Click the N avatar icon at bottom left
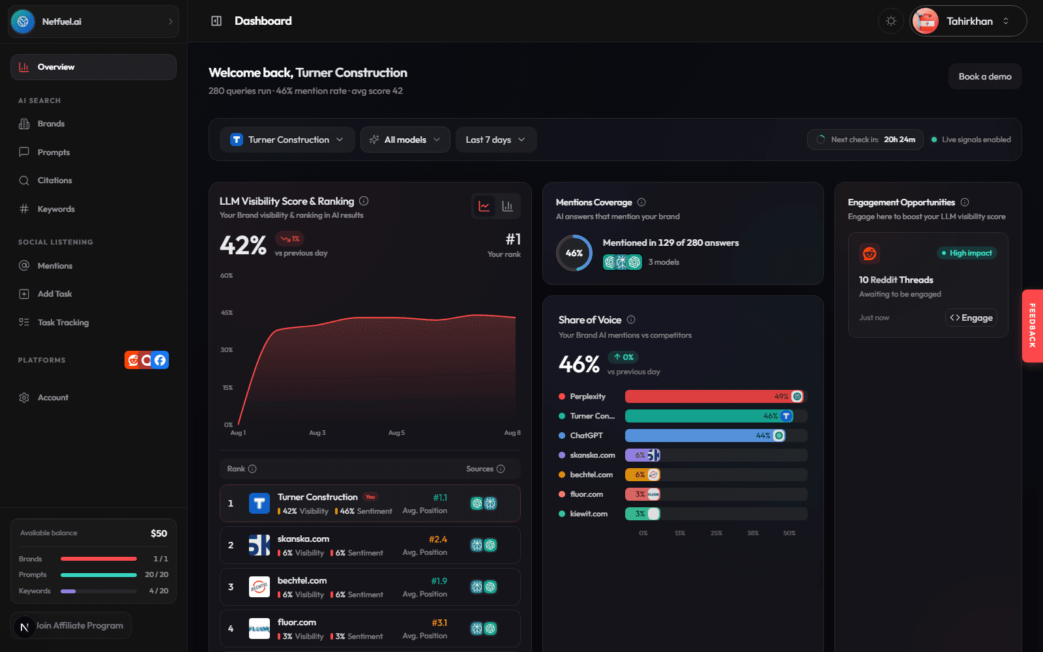The image size is (1043, 652). point(24,627)
